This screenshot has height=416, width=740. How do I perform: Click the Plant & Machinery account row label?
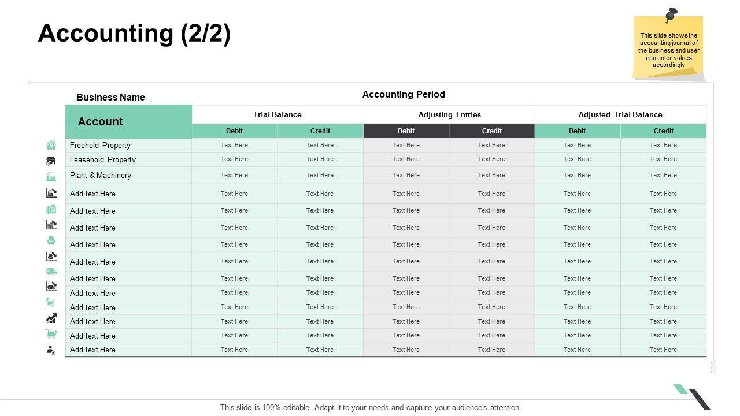[x=101, y=175]
